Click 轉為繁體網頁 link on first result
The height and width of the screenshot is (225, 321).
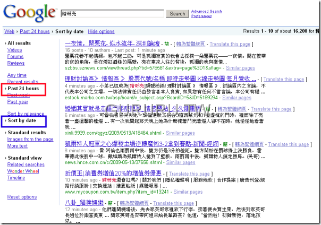tap(191, 44)
